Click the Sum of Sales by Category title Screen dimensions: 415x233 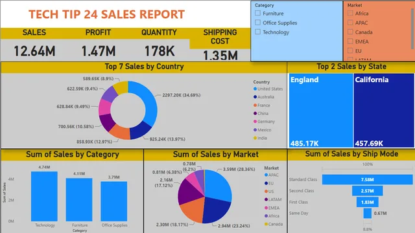tap(73, 154)
